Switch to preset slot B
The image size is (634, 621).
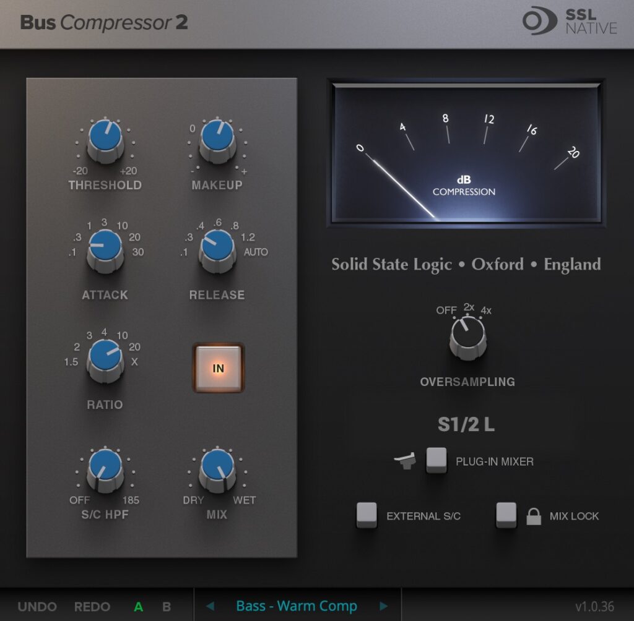click(166, 606)
